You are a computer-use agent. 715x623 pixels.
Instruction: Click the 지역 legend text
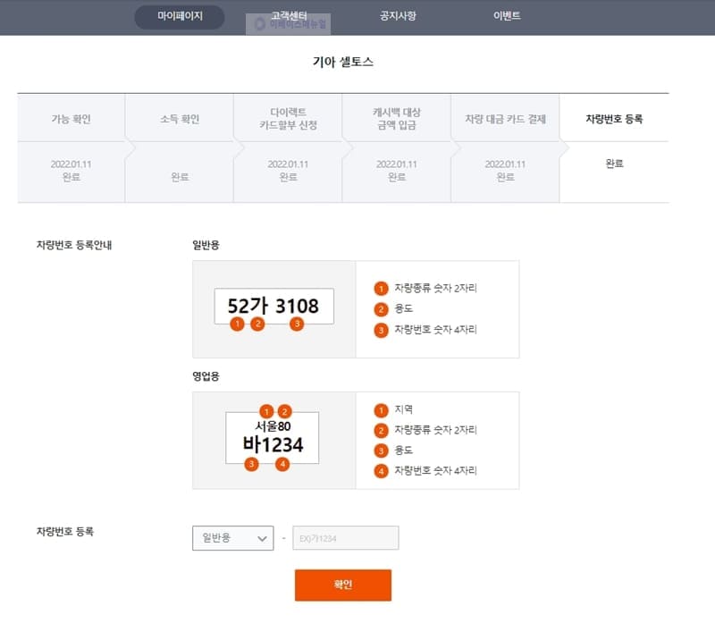coord(403,409)
